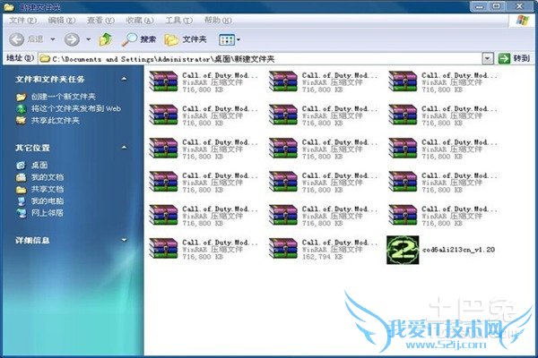Screen dimensions: 538x358
Task: Expand the address bar dropdown arrow
Action: (488, 59)
